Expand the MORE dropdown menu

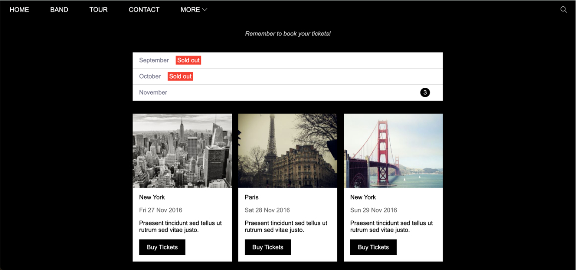pos(194,10)
